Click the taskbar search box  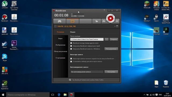pyautogui.click(x=28, y=95)
